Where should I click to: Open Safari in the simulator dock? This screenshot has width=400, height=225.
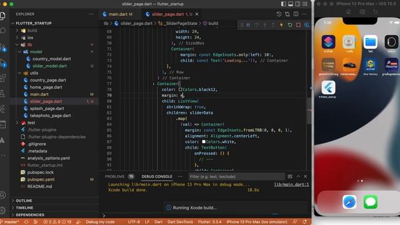click(349, 202)
